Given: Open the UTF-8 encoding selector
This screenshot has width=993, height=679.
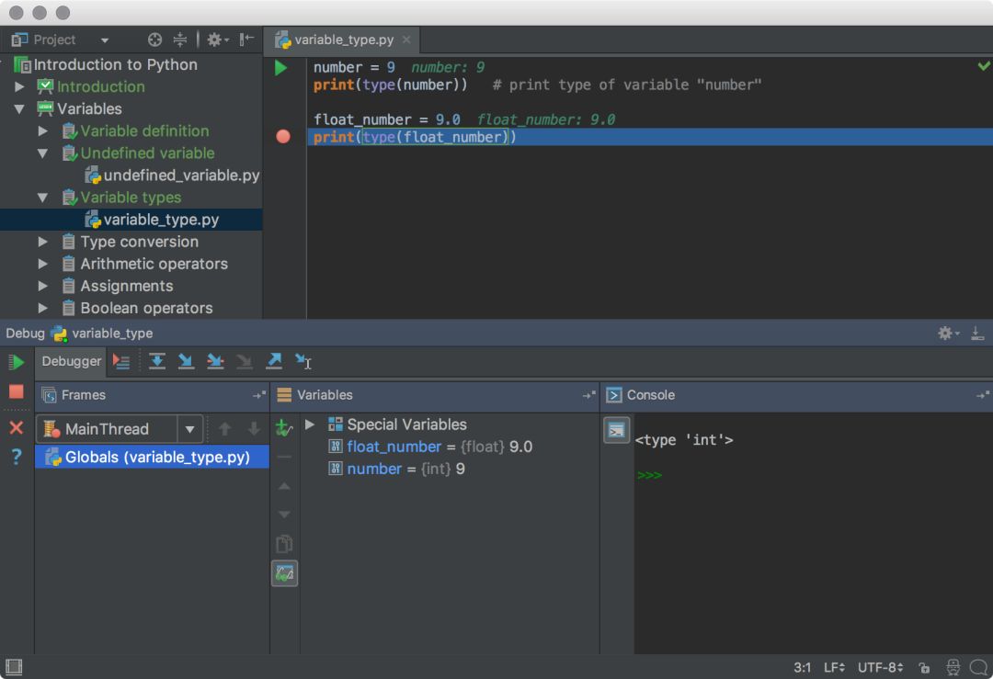Looking at the screenshot, I should coord(880,668).
